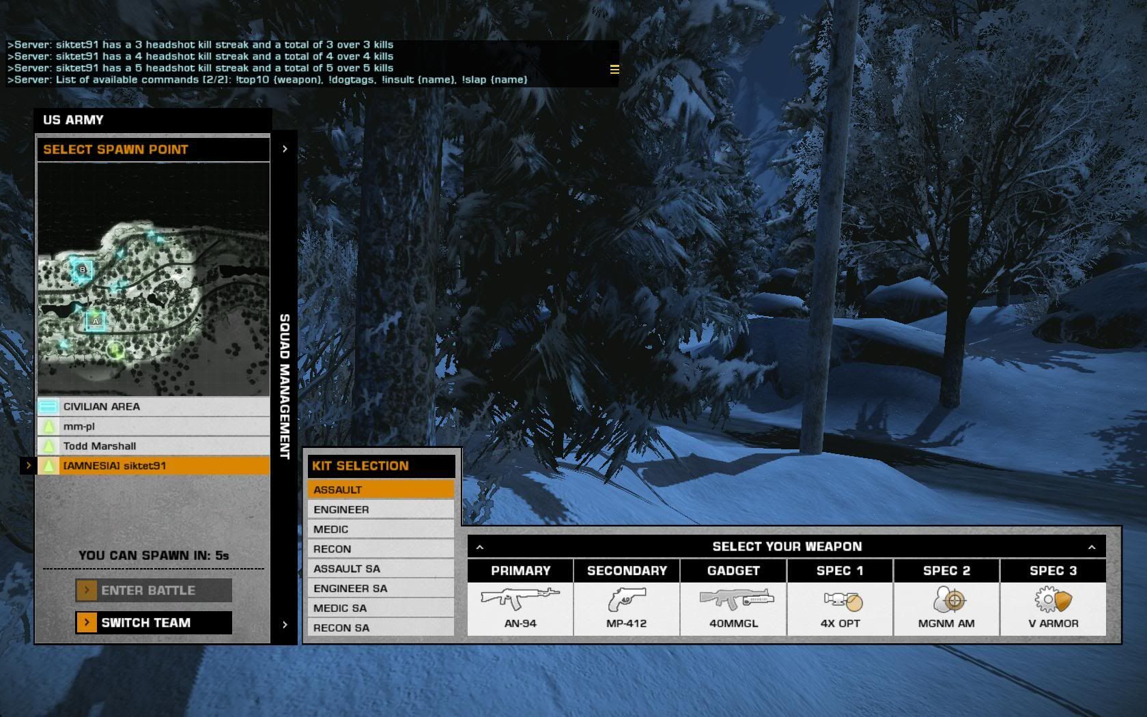
Task: Click the GADGET slot header
Action: [733, 571]
